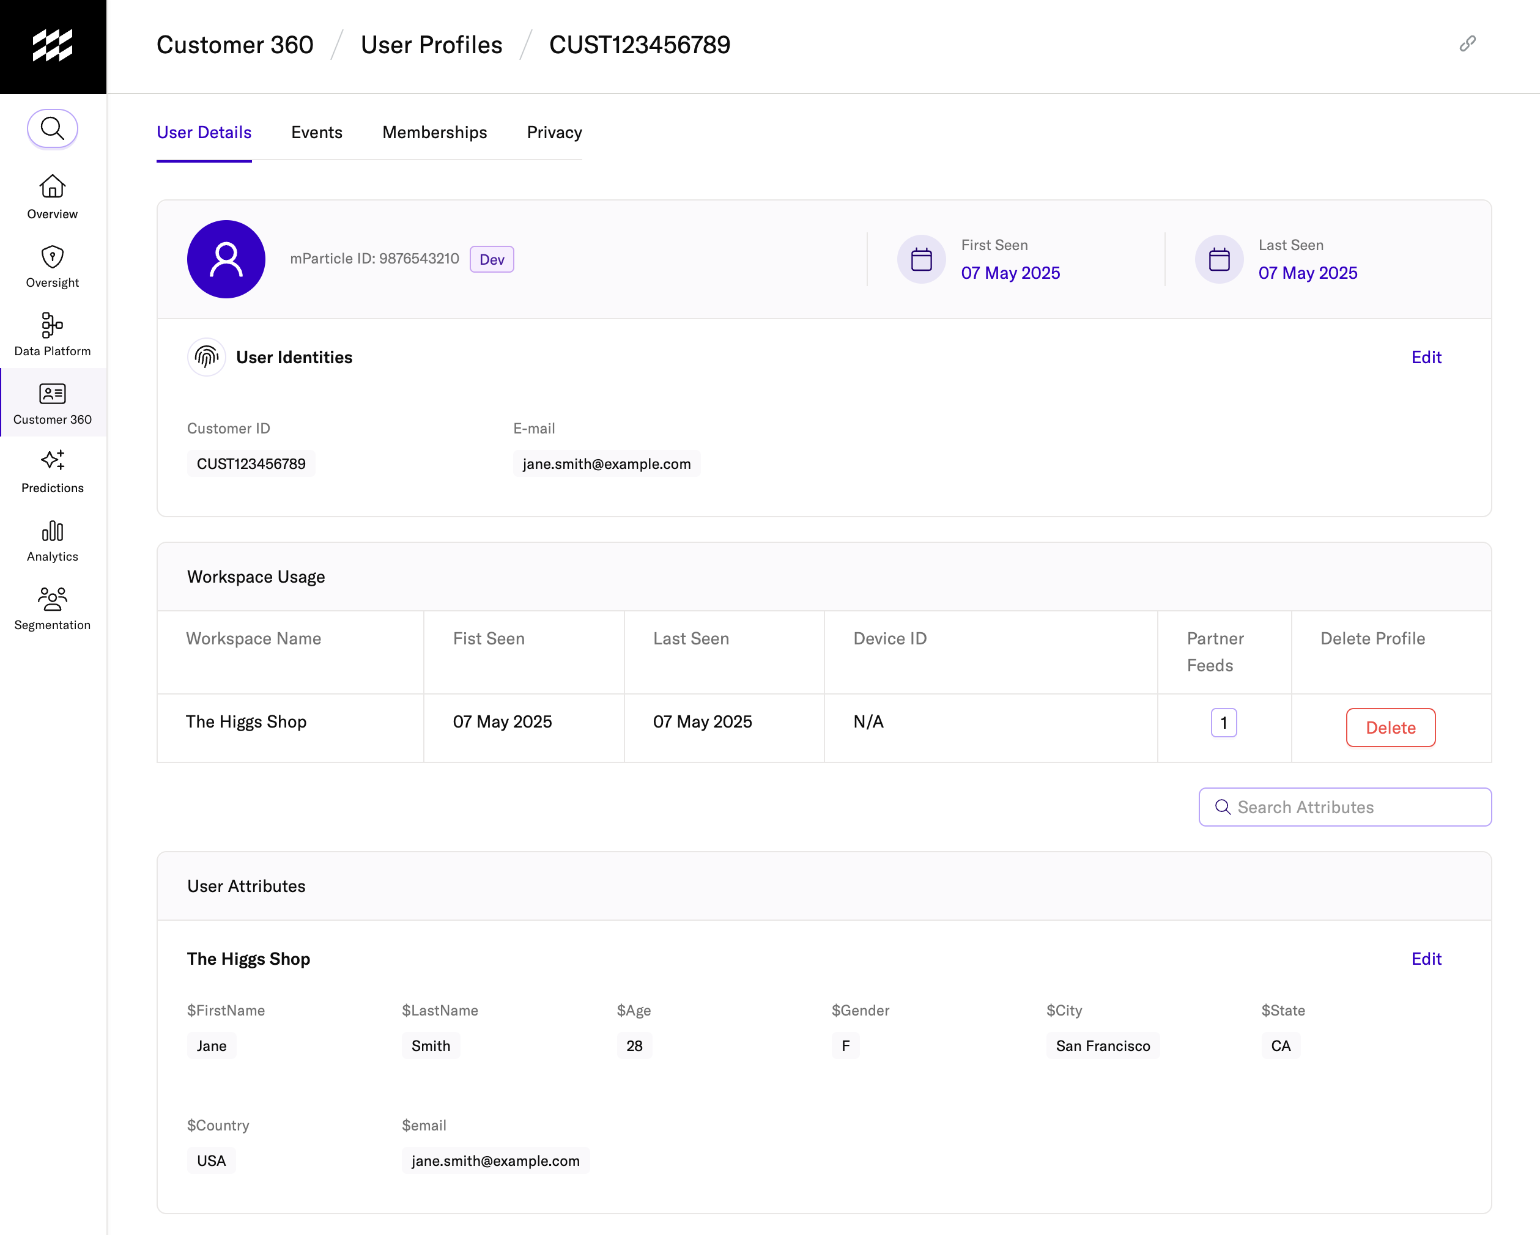Click the Customer 360 sidebar item
The width and height of the screenshot is (1540, 1235).
pyautogui.click(x=52, y=403)
